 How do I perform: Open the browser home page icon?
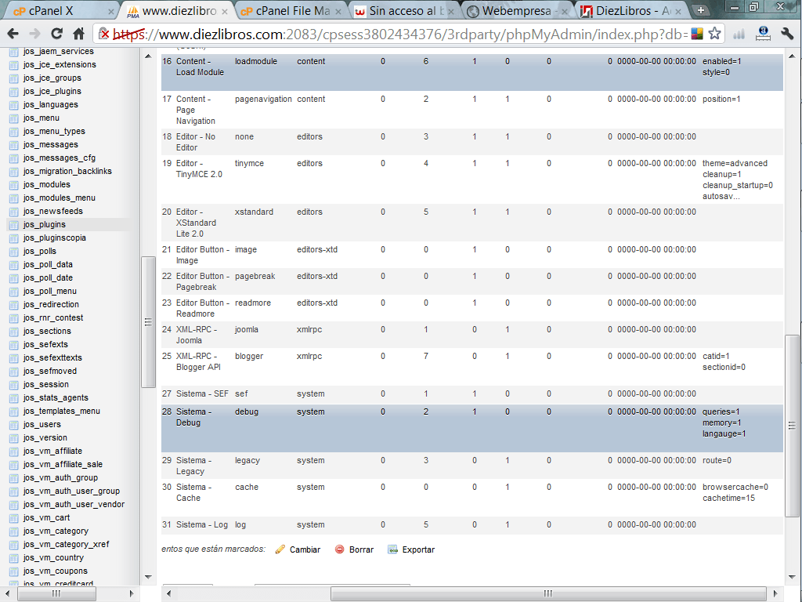[78, 34]
